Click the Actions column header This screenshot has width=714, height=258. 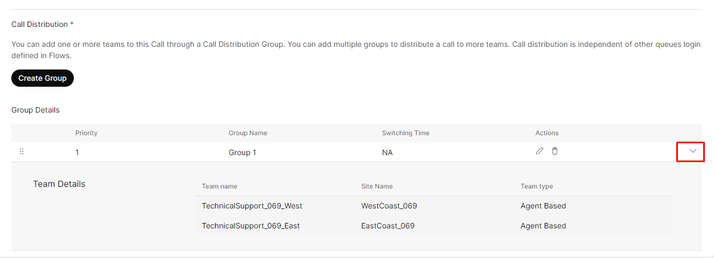[x=547, y=133]
